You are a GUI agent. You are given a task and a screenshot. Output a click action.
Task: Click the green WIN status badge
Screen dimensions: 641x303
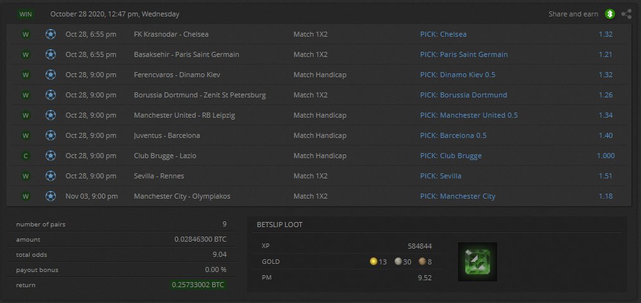pos(26,15)
